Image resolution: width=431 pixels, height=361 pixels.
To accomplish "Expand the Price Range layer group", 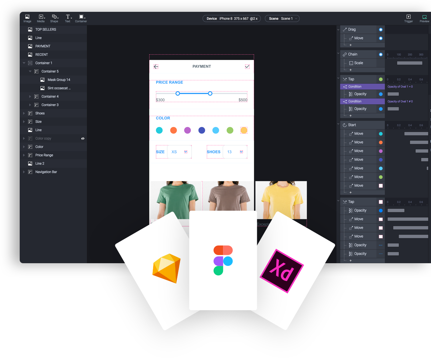I will 24,155.
